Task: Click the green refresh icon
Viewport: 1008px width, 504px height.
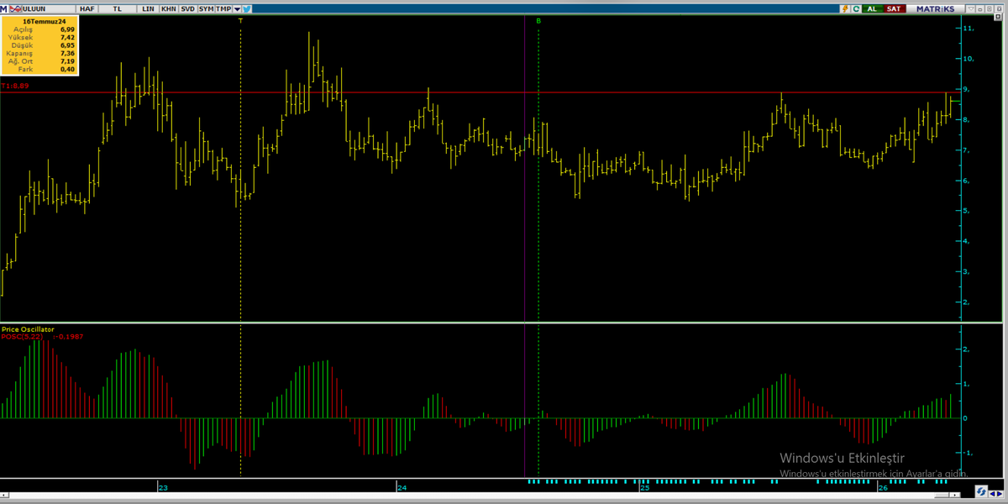Action: (x=856, y=8)
